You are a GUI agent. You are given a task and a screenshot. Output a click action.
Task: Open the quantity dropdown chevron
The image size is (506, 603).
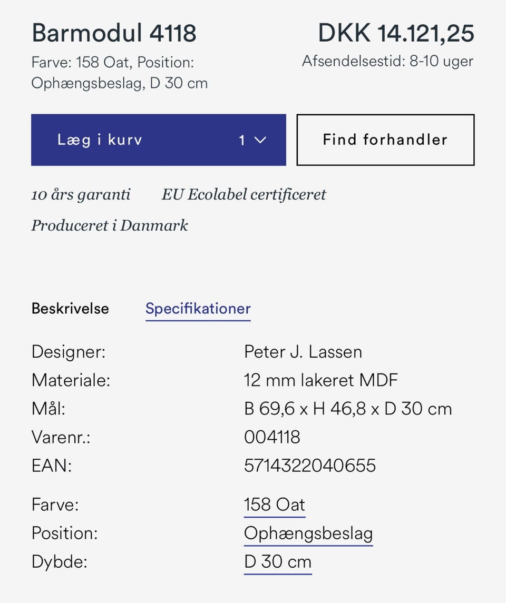pos(259,140)
